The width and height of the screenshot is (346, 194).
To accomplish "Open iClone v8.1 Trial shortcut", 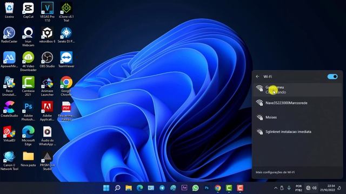I will pos(66,12).
